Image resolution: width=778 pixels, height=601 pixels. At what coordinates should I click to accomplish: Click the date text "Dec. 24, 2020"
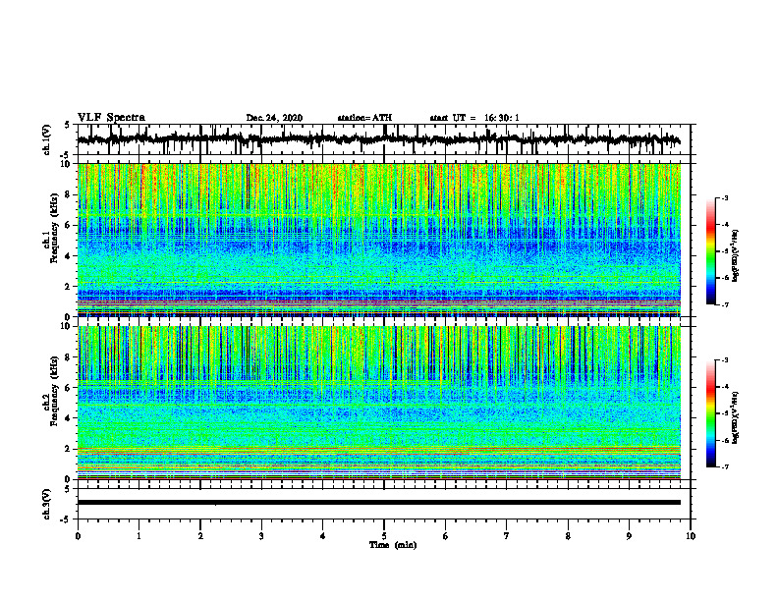tap(274, 118)
